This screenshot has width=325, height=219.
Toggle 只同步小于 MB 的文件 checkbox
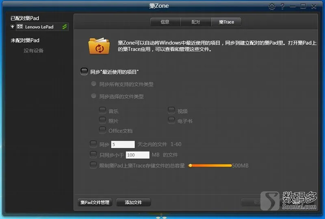point(93,154)
